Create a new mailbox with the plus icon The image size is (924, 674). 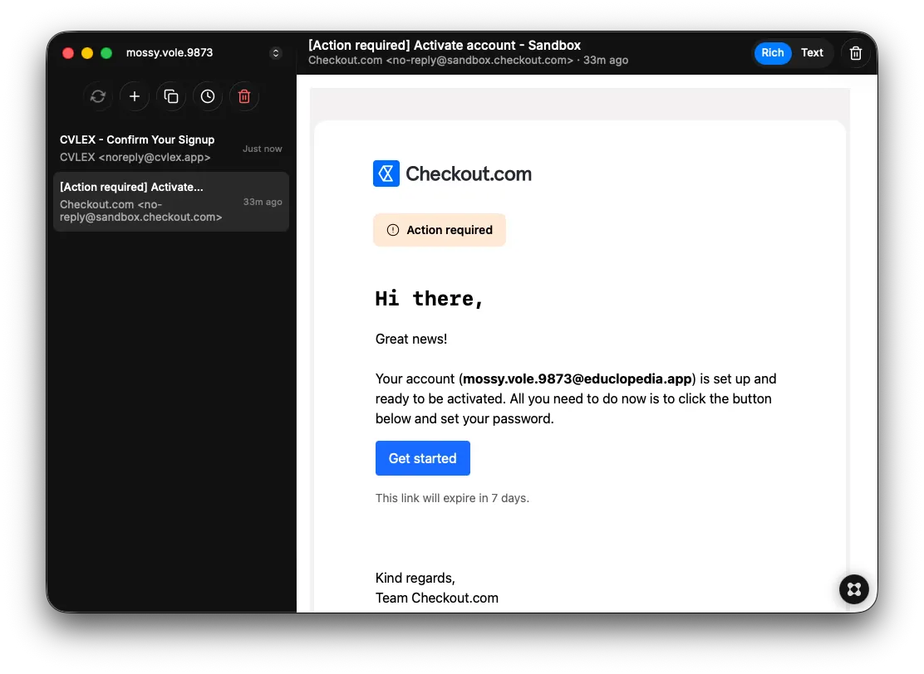(x=135, y=96)
